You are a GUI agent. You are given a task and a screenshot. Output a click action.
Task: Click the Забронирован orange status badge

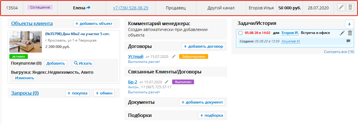click(x=193, y=56)
